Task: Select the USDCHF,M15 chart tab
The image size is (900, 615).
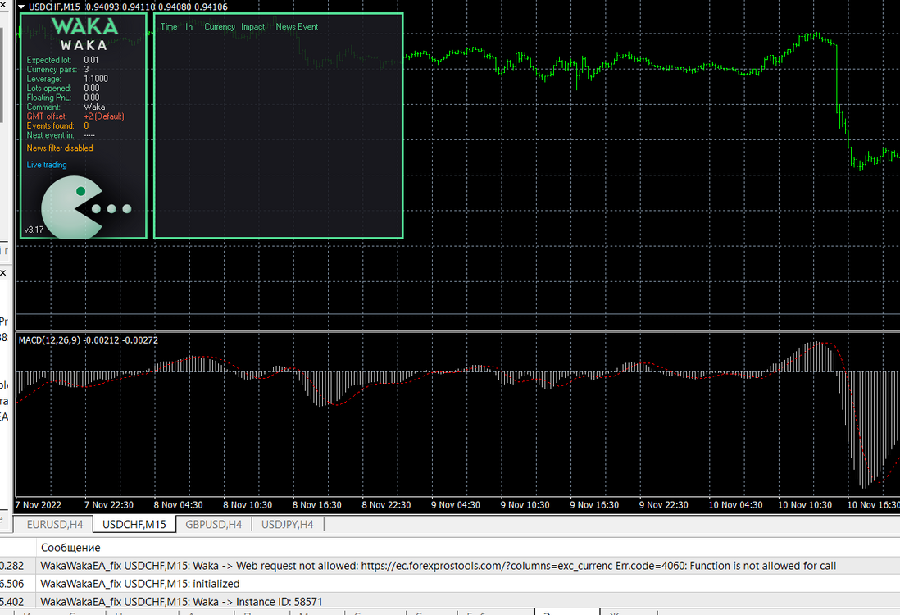Action: tap(134, 524)
